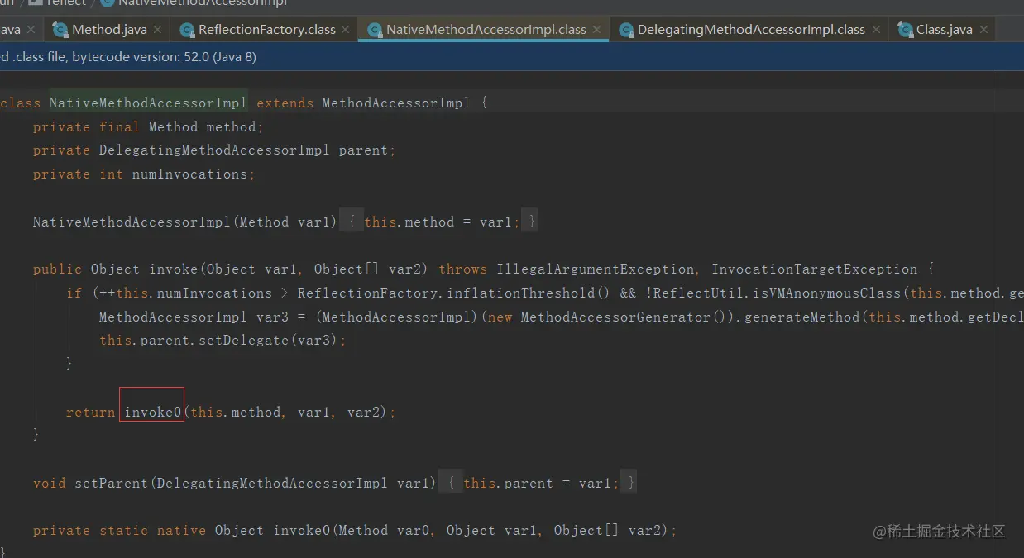Click MethodAccessorImpl after the extends keyword
The image size is (1024, 558).
396,103
